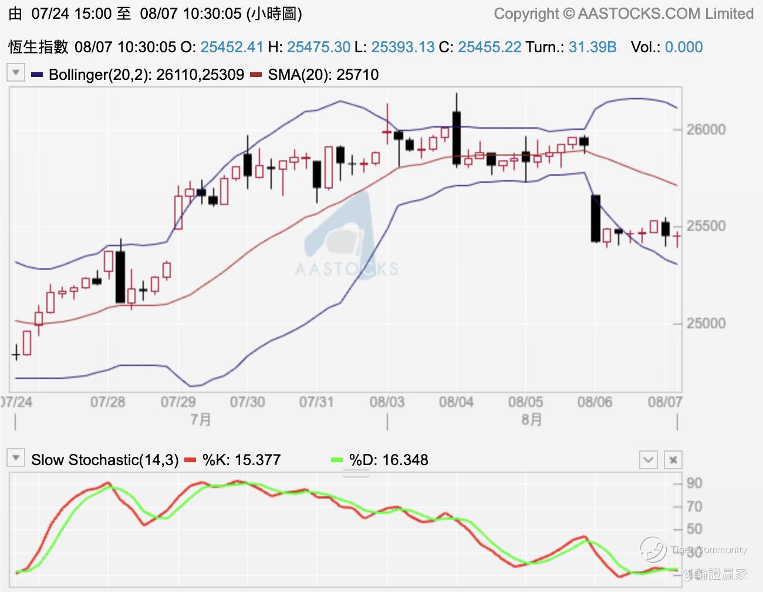Collapse the Slow Stochastic panel with the chevron

coord(649,459)
